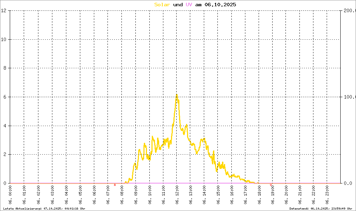Click time label 06. 02:00
This screenshot has height=211, width=356.
(x=38, y=195)
